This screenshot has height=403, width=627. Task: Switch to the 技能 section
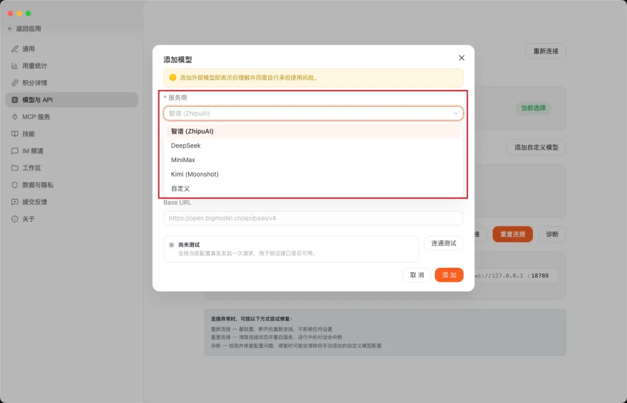[71, 134]
